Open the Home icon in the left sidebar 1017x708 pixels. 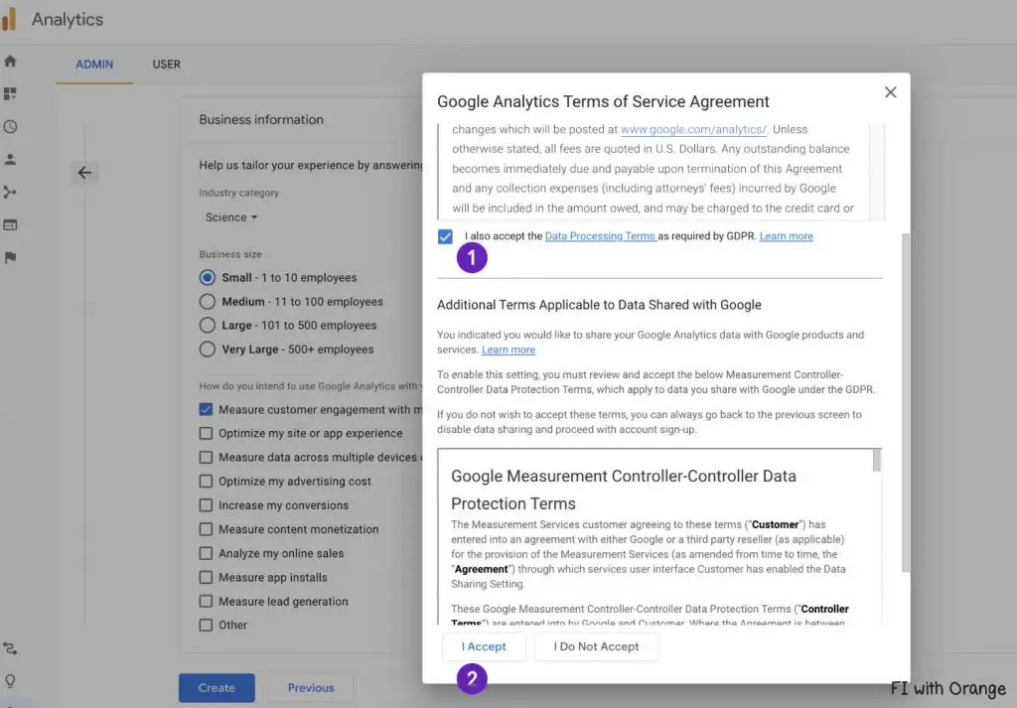pyautogui.click(x=10, y=61)
